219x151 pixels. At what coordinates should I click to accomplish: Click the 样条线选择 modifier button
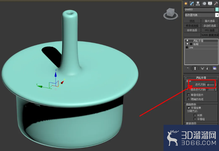192,26
